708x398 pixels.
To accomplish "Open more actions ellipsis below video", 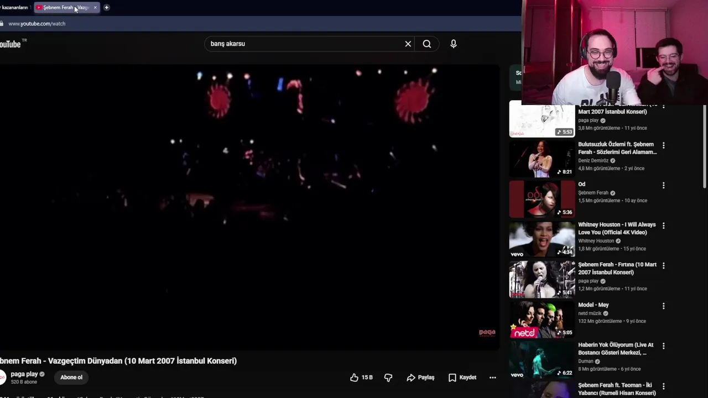I will point(493,378).
